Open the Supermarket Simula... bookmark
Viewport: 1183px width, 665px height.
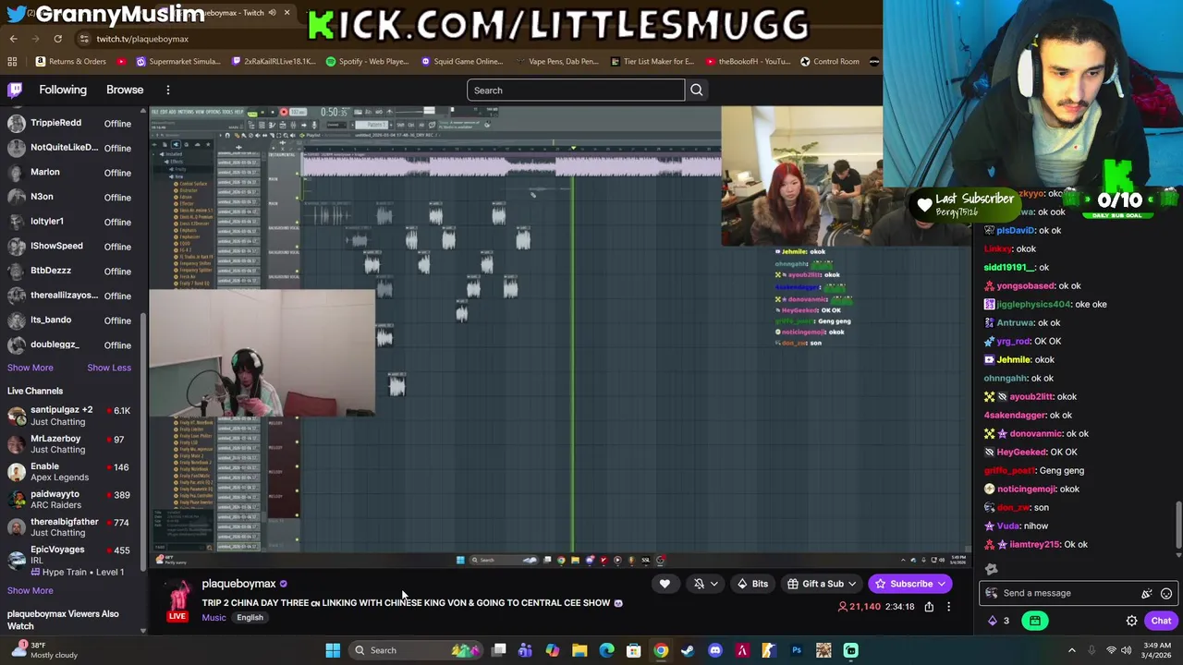(x=178, y=61)
